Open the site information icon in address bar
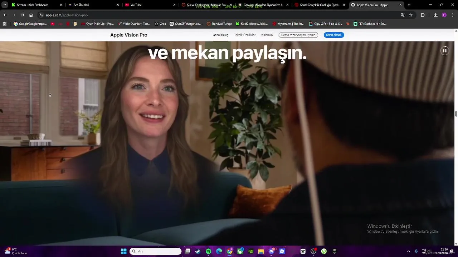Image resolution: width=458 pixels, height=257 pixels. [x=41, y=15]
